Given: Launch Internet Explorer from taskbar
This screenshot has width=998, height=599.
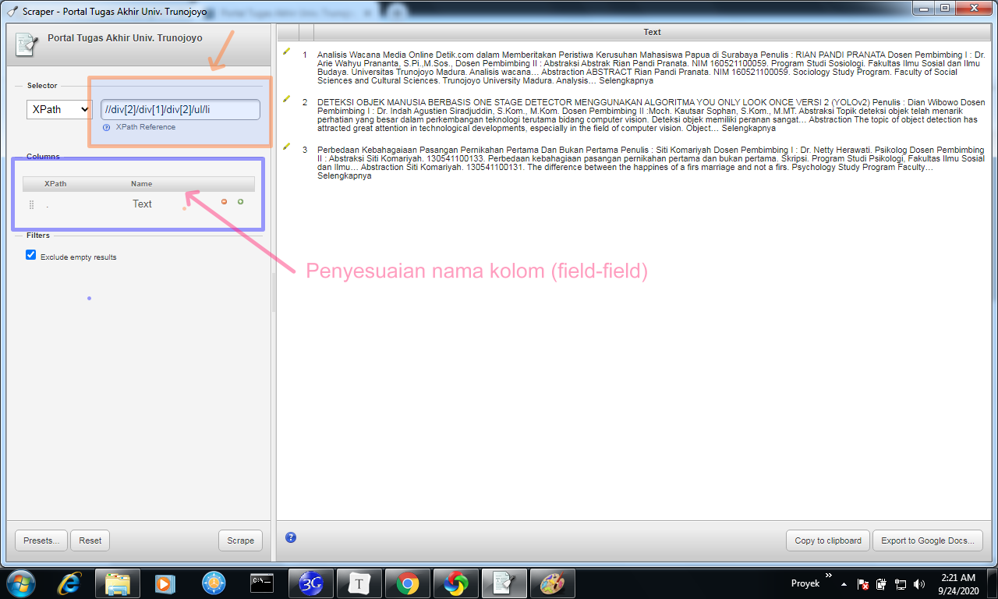Looking at the screenshot, I should 70,583.
